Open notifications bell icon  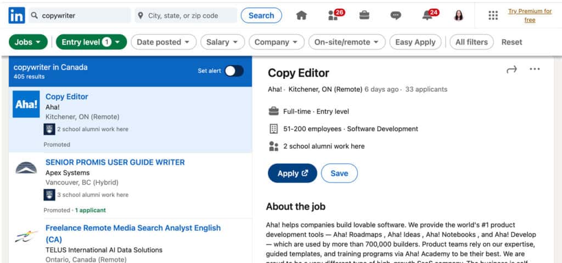pos(427,15)
